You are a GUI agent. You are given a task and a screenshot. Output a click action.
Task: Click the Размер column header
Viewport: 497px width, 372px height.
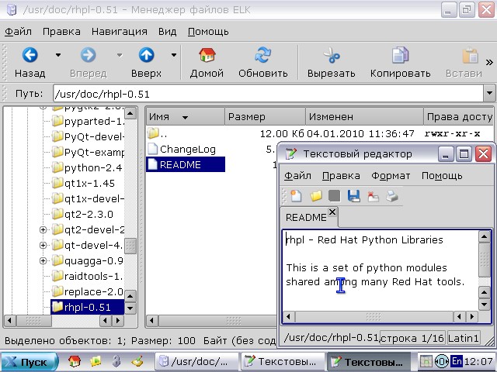point(265,117)
